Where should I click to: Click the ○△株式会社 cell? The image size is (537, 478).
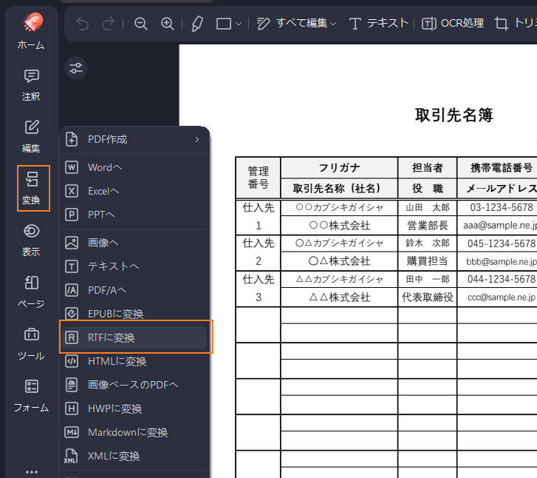click(x=339, y=261)
